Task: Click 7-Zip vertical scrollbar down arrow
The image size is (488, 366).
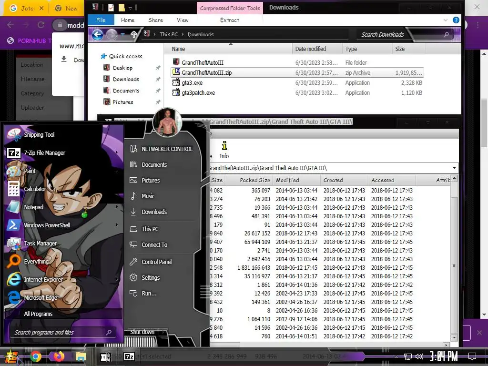Action: (454, 337)
